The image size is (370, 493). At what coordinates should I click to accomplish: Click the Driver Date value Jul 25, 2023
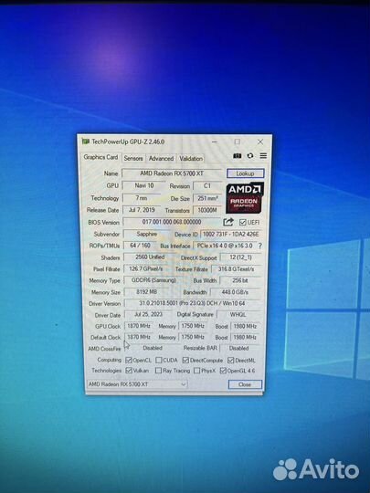pos(148,314)
